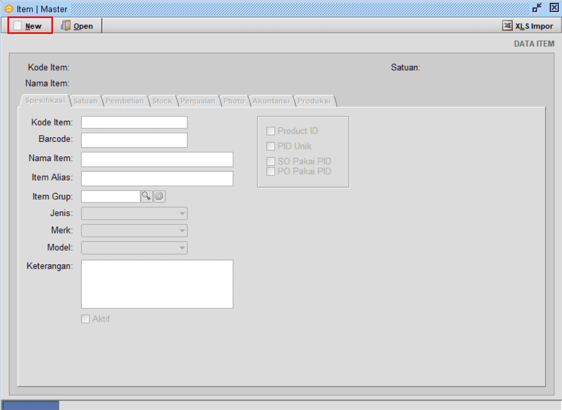Toggle the Aktif checkbox
562x410 pixels.
(85, 319)
